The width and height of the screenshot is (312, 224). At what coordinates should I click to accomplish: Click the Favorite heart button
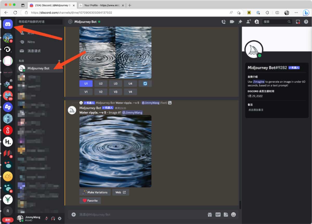tap(90, 201)
